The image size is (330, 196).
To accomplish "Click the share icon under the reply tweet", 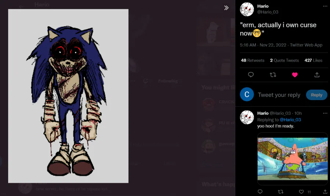I will click(x=325, y=192).
